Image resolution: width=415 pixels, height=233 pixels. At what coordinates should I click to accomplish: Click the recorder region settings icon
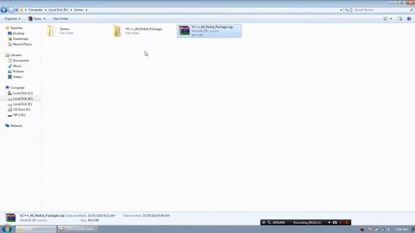coord(264,223)
